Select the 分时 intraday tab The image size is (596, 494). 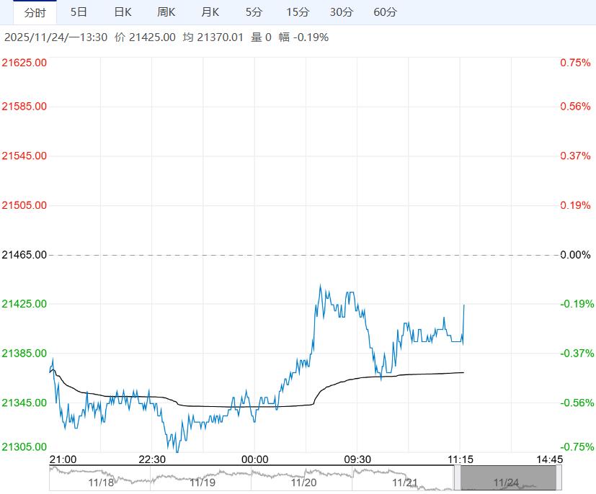(35, 12)
